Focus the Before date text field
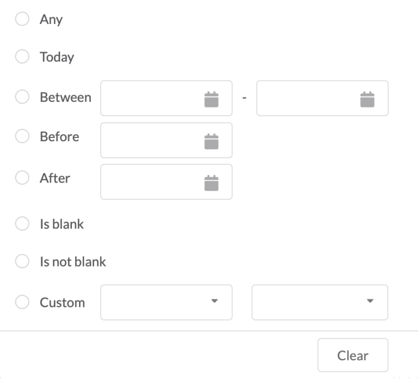 click(167, 140)
